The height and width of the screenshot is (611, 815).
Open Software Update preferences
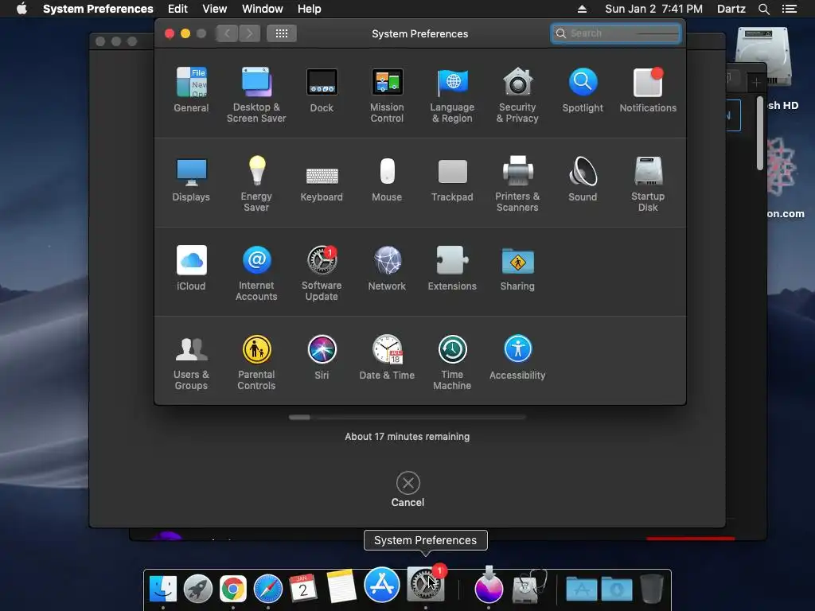pyautogui.click(x=322, y=273)
